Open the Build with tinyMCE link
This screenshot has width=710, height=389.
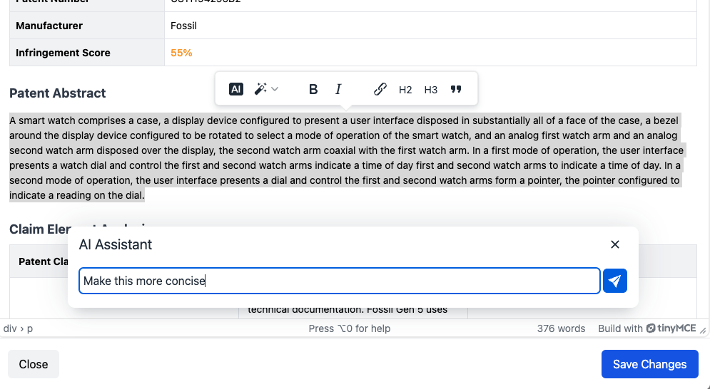tap(647, 328)
